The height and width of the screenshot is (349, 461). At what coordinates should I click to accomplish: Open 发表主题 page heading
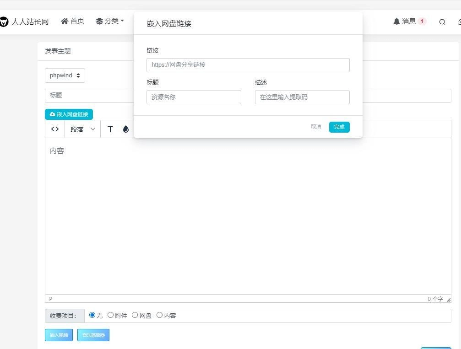(x=57, y=51)
